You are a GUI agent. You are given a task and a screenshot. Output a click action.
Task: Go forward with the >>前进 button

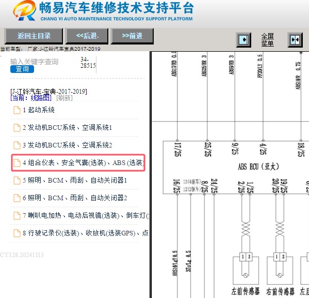pyautogui.click(x=132, y=36)
